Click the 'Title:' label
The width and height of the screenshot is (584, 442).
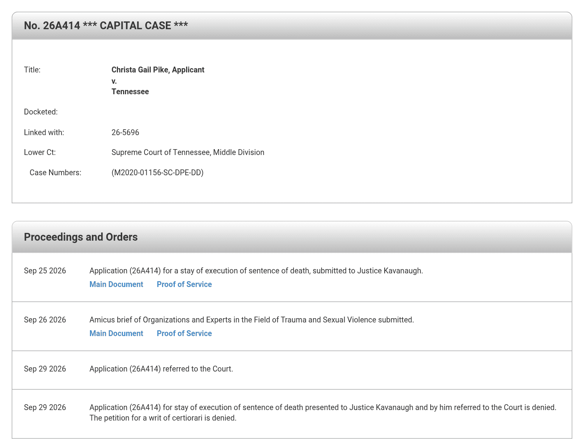click(x=32, y=70)
